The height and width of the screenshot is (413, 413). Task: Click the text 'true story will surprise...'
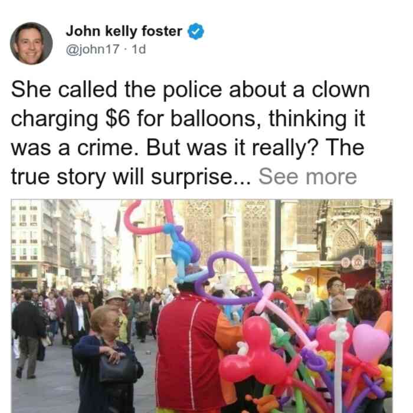pyautogui.click(x=131, y=177)
